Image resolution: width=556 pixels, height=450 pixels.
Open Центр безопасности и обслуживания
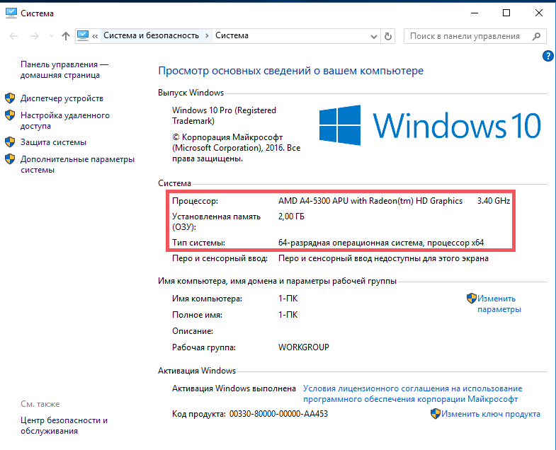coord(64,425)
